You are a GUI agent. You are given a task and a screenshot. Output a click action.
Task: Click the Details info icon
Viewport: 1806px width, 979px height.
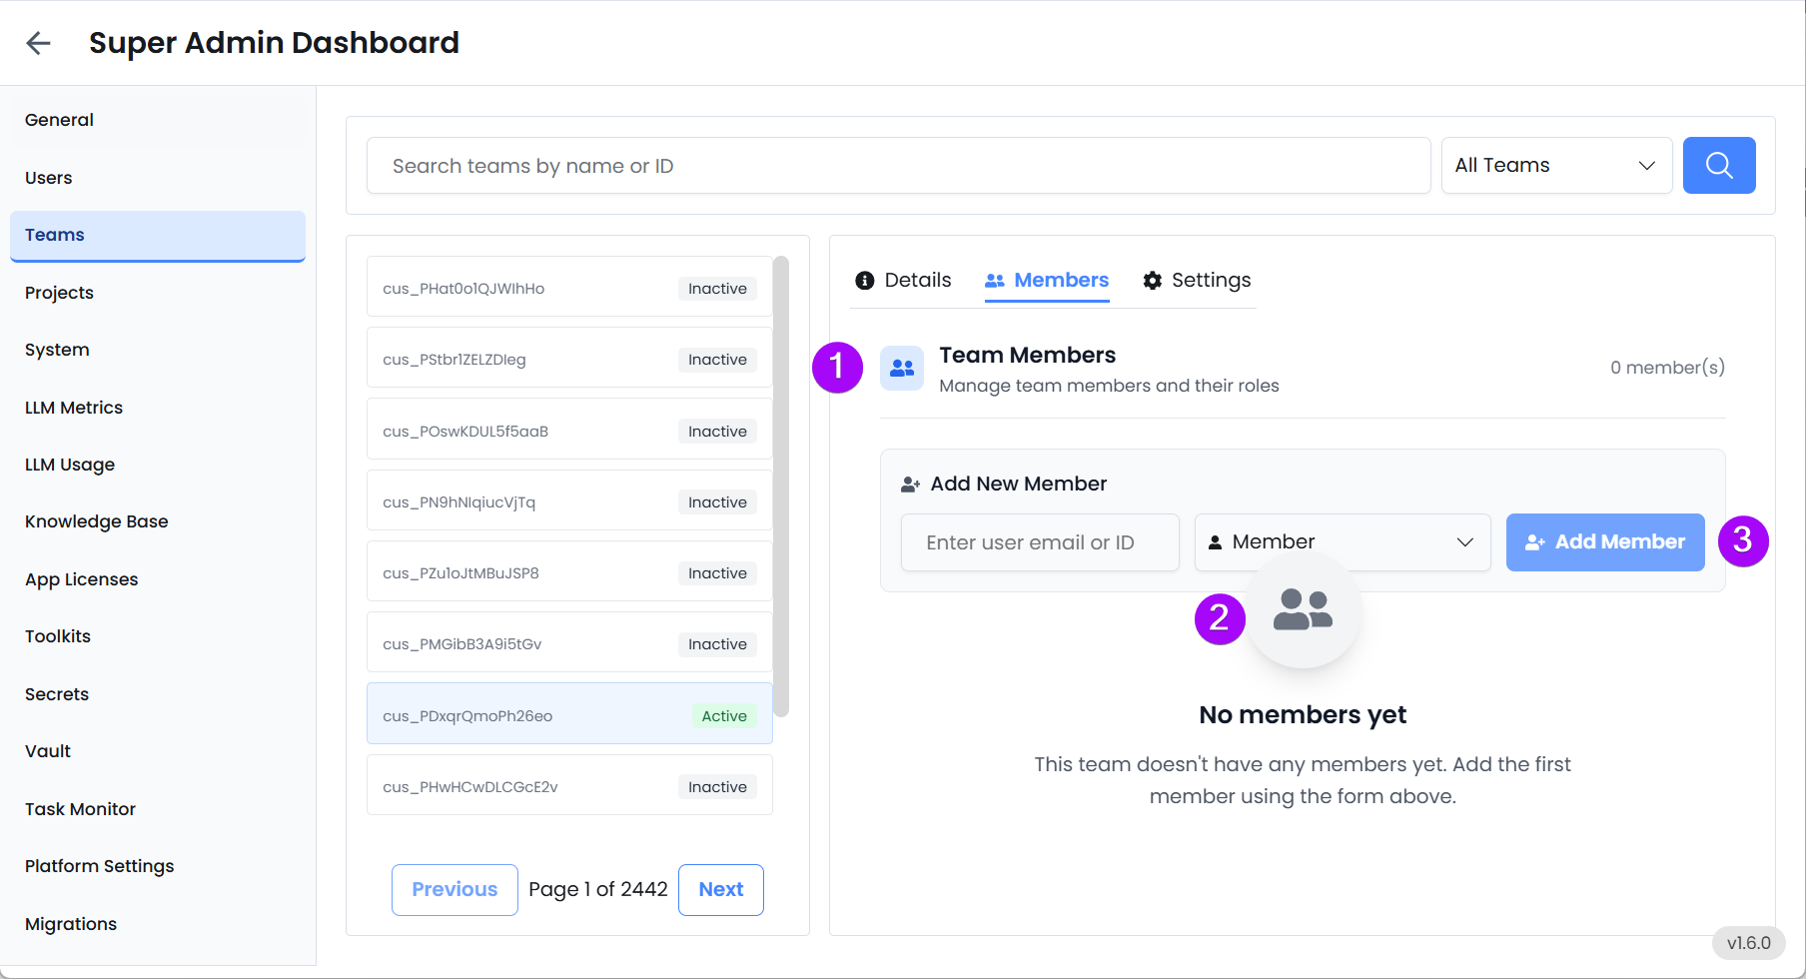click(x=865, y=281)
